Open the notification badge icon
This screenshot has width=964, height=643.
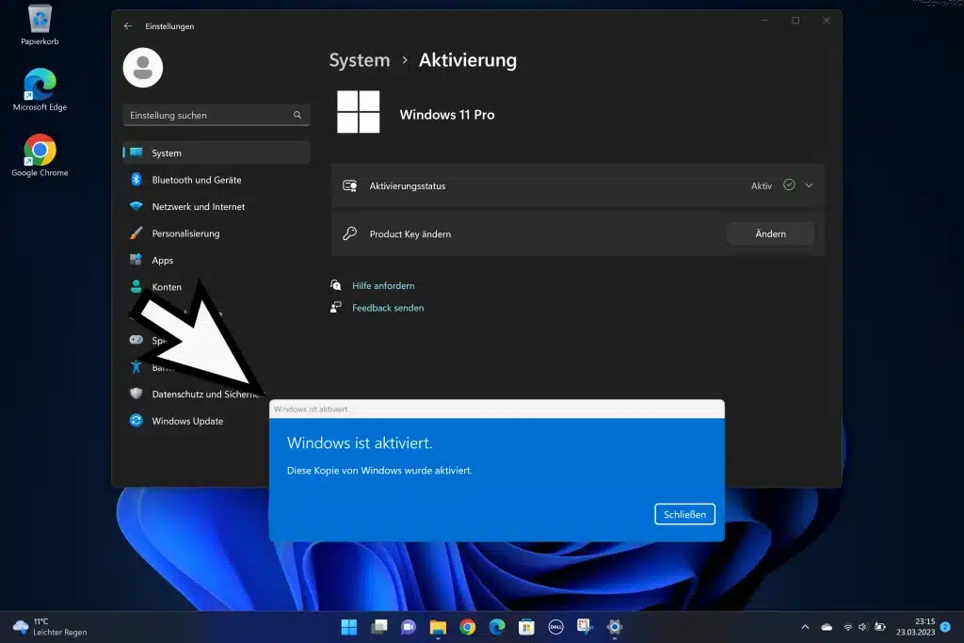click(x=945, y=627)
